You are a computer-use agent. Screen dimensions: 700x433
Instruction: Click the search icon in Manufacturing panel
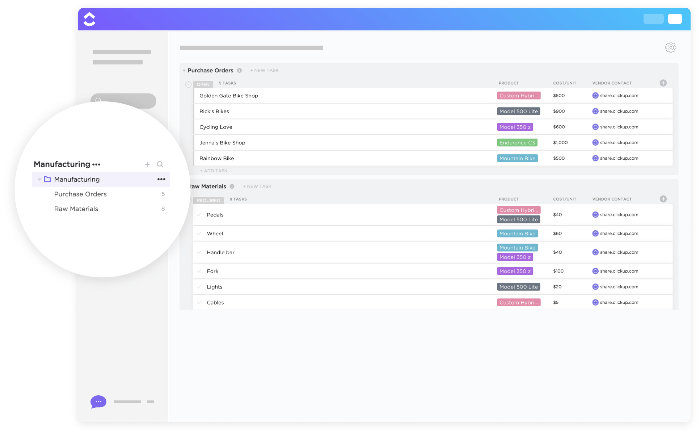pyautogui.click(x=160, y=164)
